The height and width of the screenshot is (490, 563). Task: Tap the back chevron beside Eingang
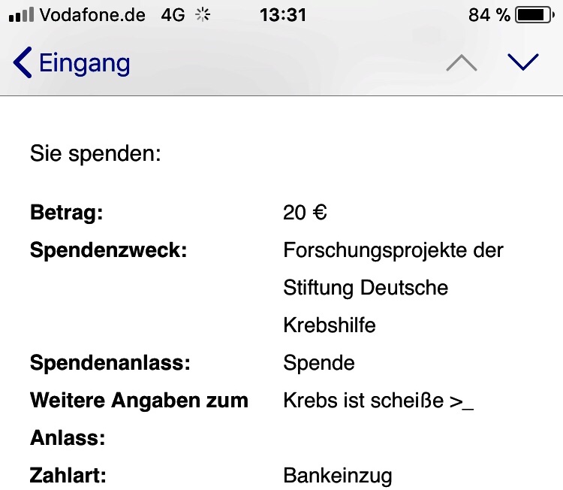point(23,62)
